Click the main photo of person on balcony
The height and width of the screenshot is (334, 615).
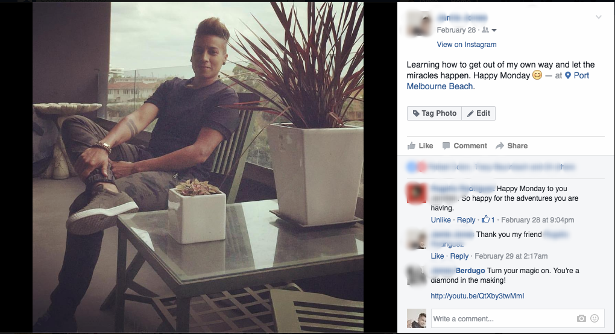pos(198,167)
